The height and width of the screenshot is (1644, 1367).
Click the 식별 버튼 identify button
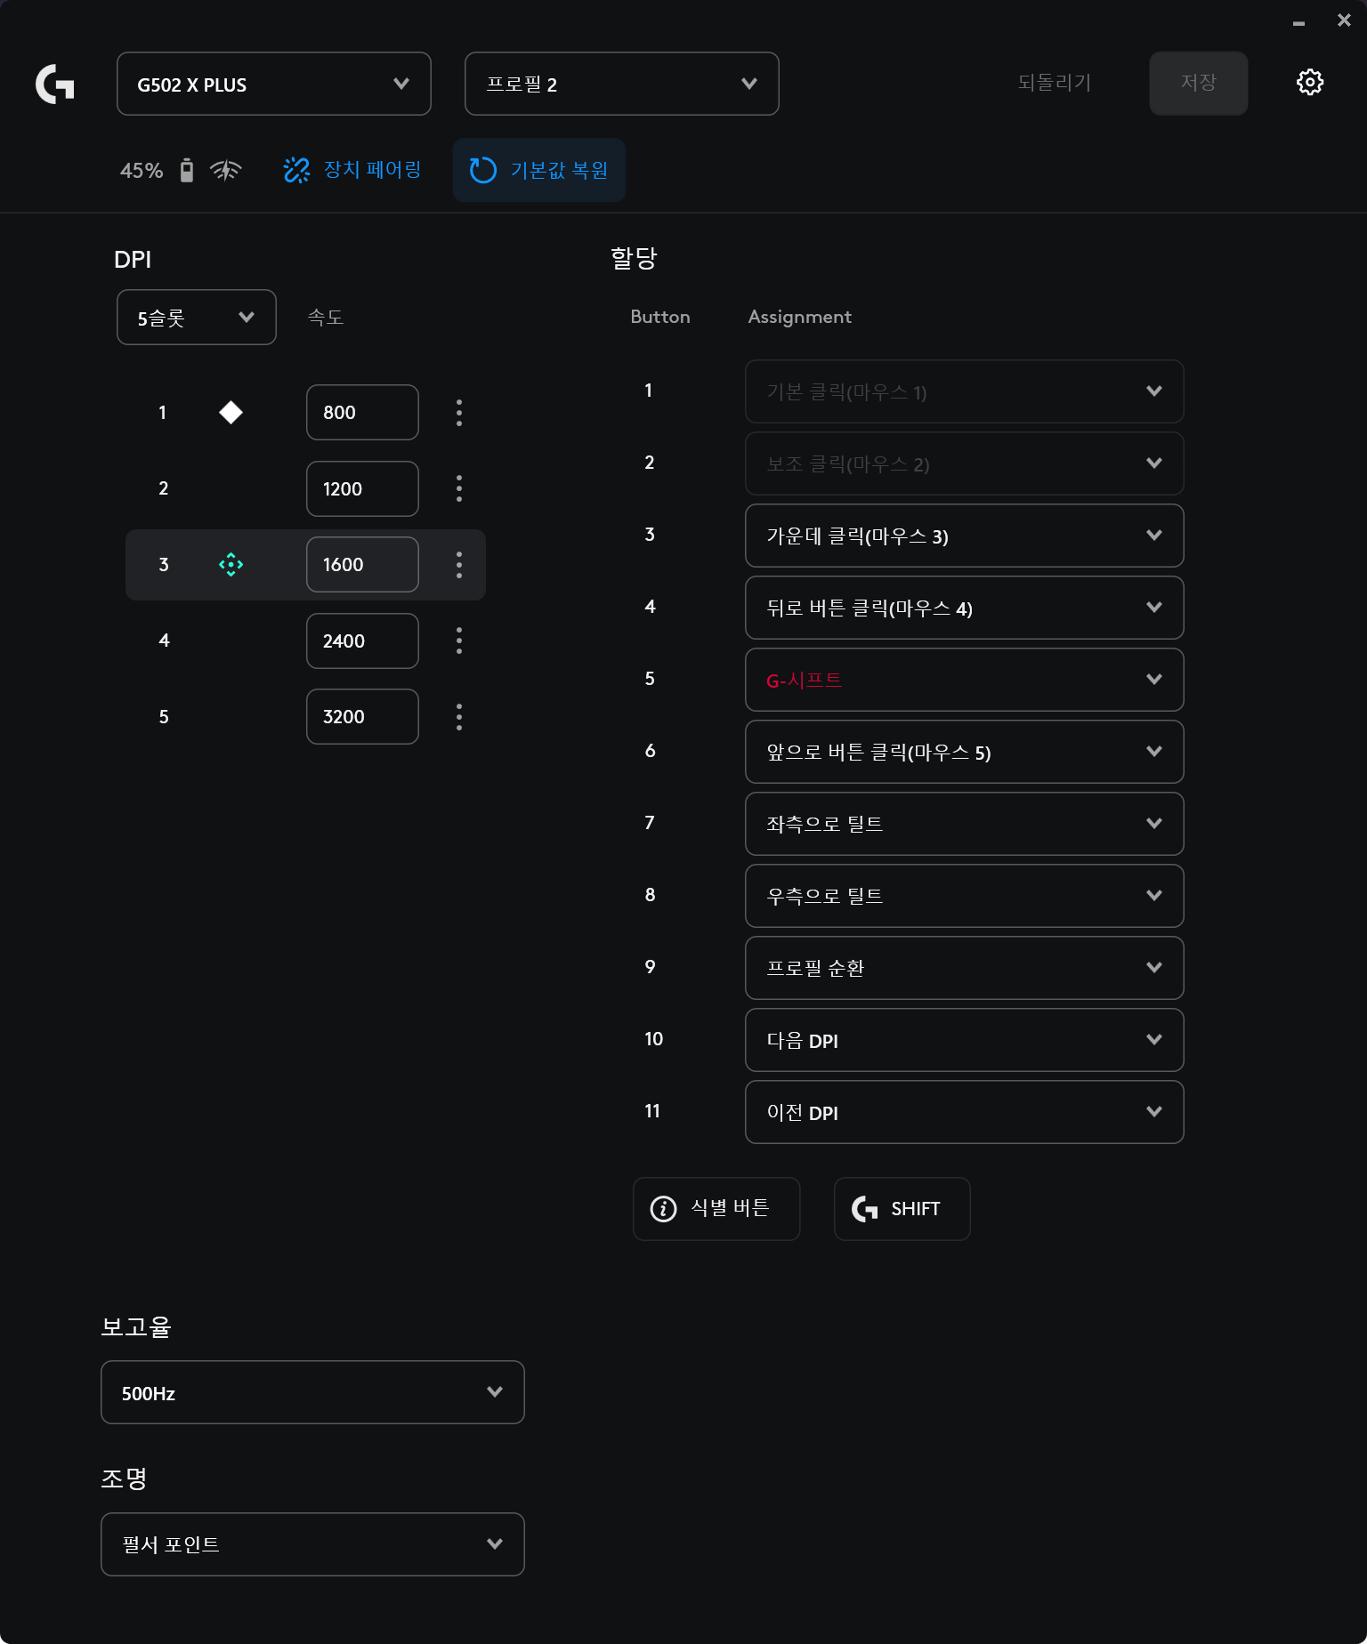(716, 1209)
